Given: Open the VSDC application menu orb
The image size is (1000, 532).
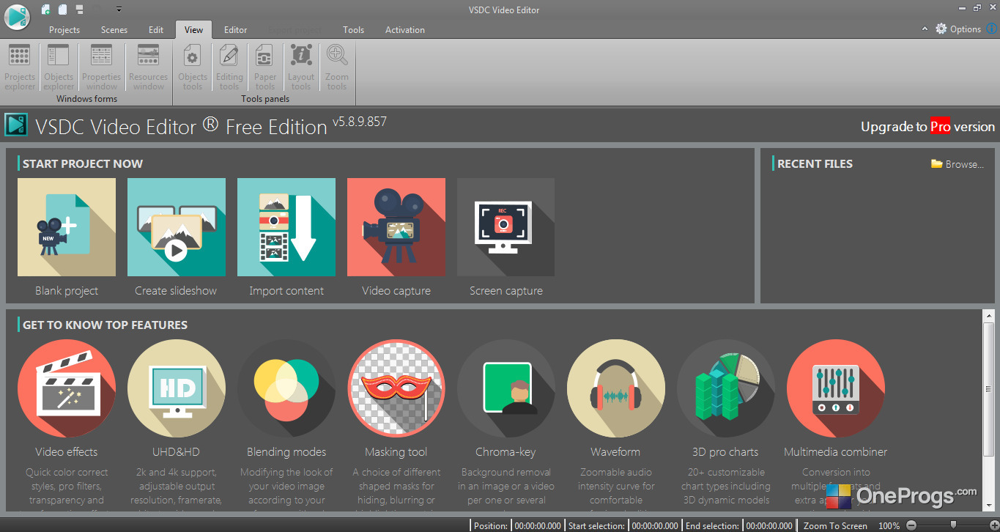Looking at the screenshot, I should pyautogui.click(x=16, y=17).
